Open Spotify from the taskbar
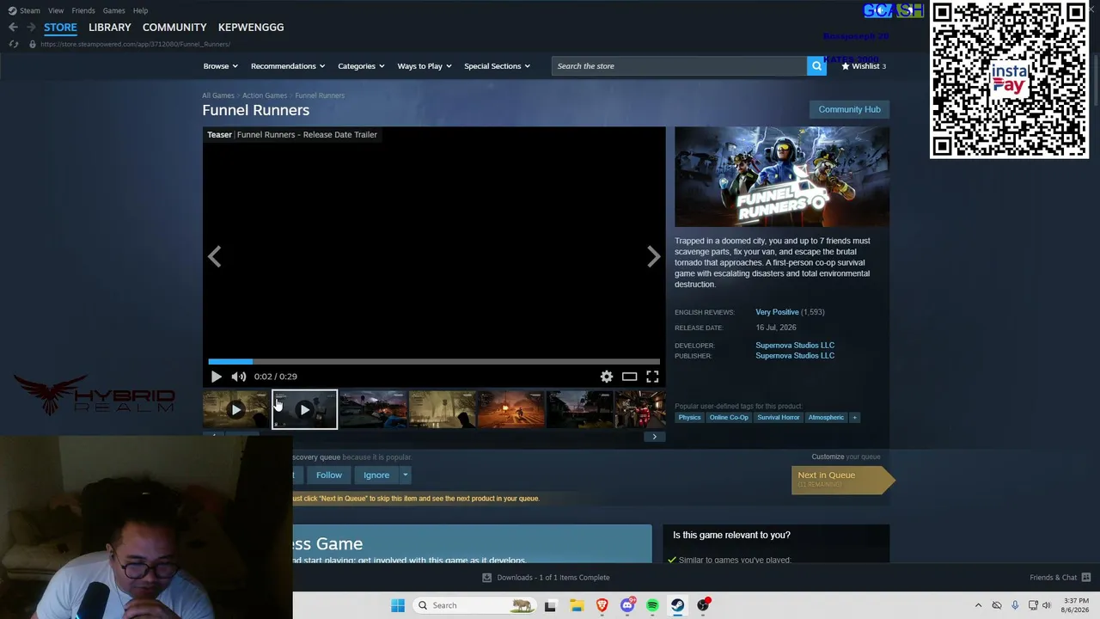Viewport: 1100px width, 619px height. tap(653, 605)
